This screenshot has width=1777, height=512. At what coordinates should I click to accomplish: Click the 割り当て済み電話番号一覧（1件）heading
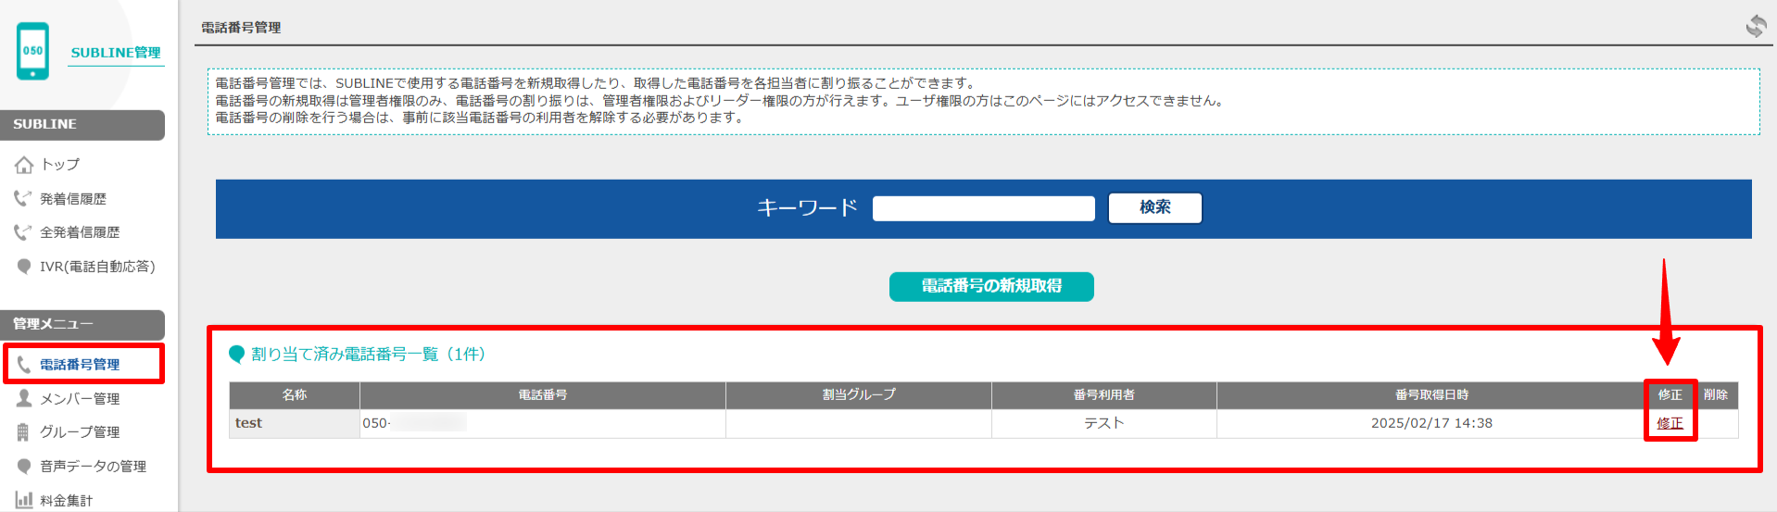coord(368,354)
